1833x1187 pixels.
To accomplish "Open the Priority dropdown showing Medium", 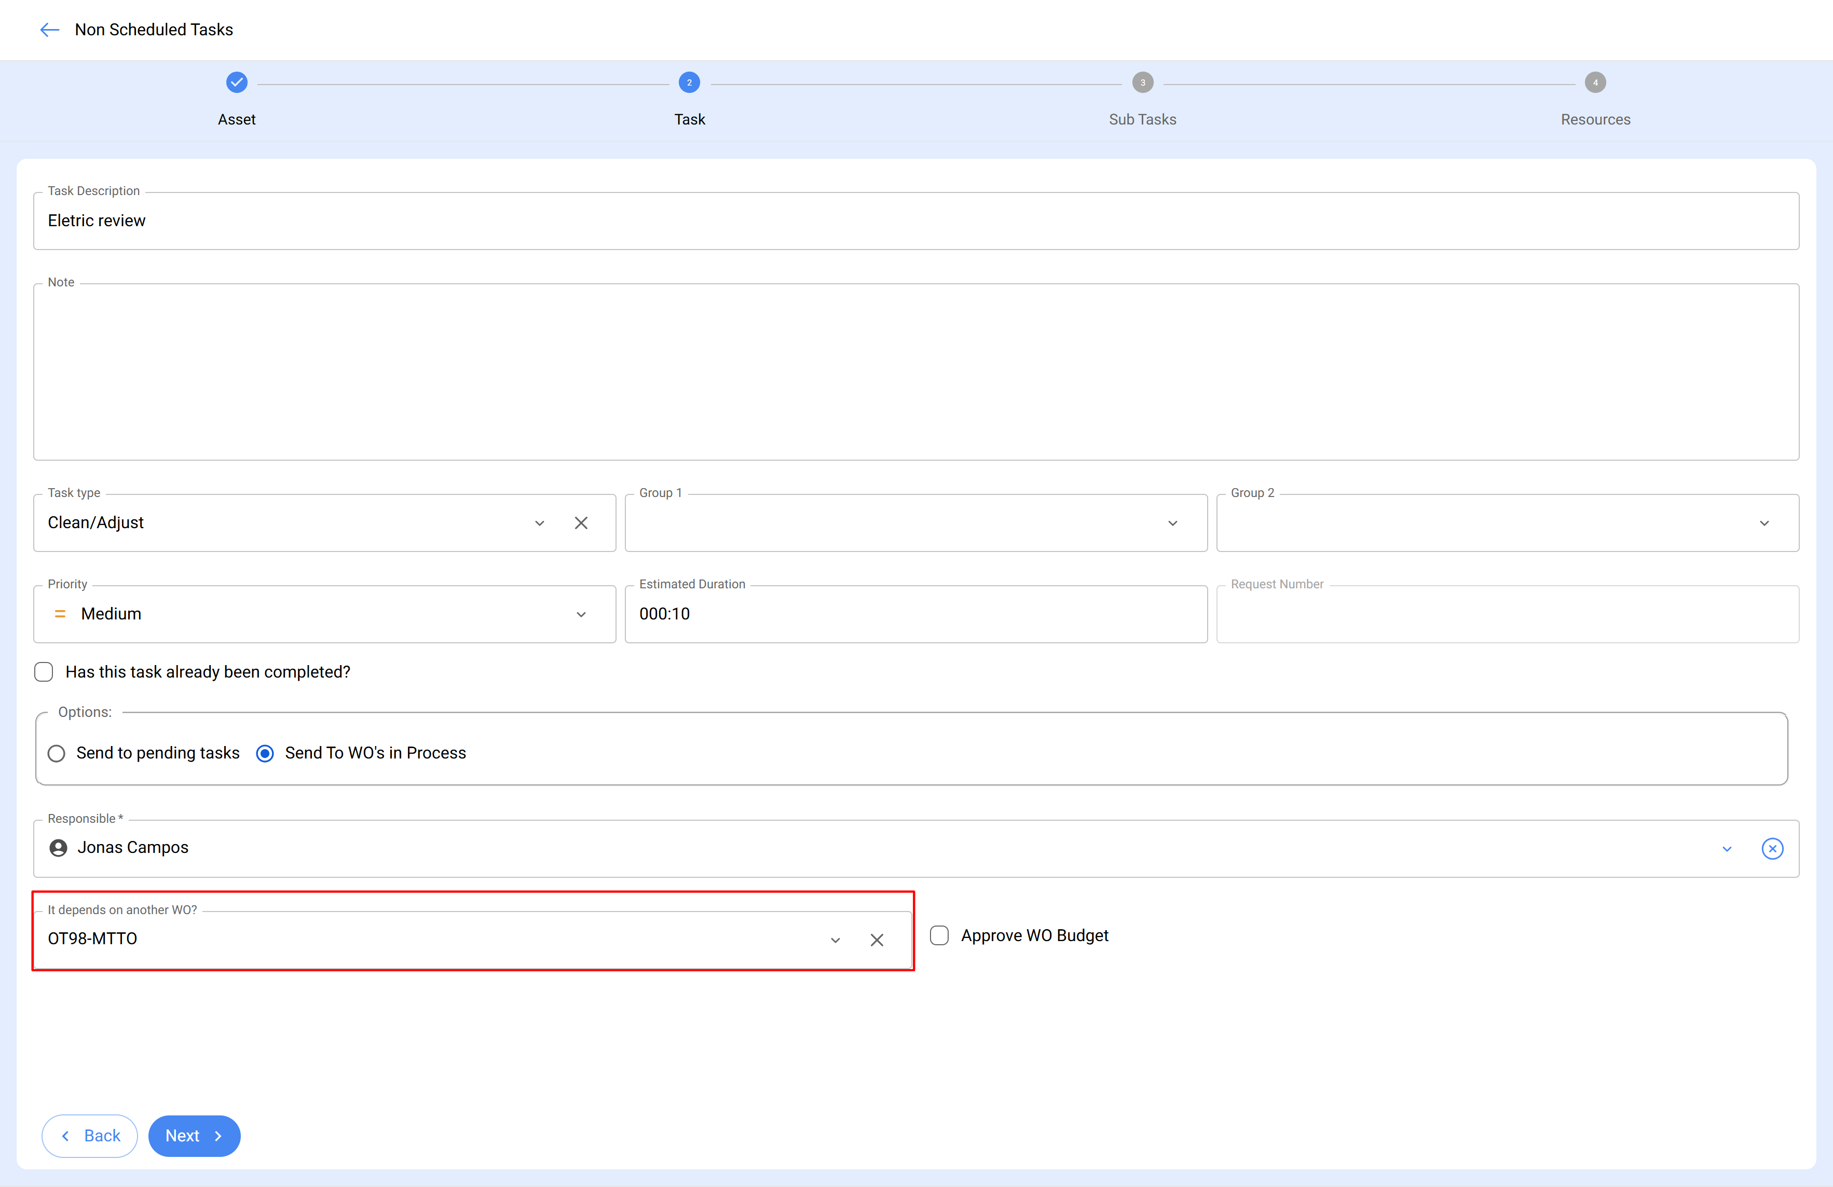I will click(x=581, y=614).
